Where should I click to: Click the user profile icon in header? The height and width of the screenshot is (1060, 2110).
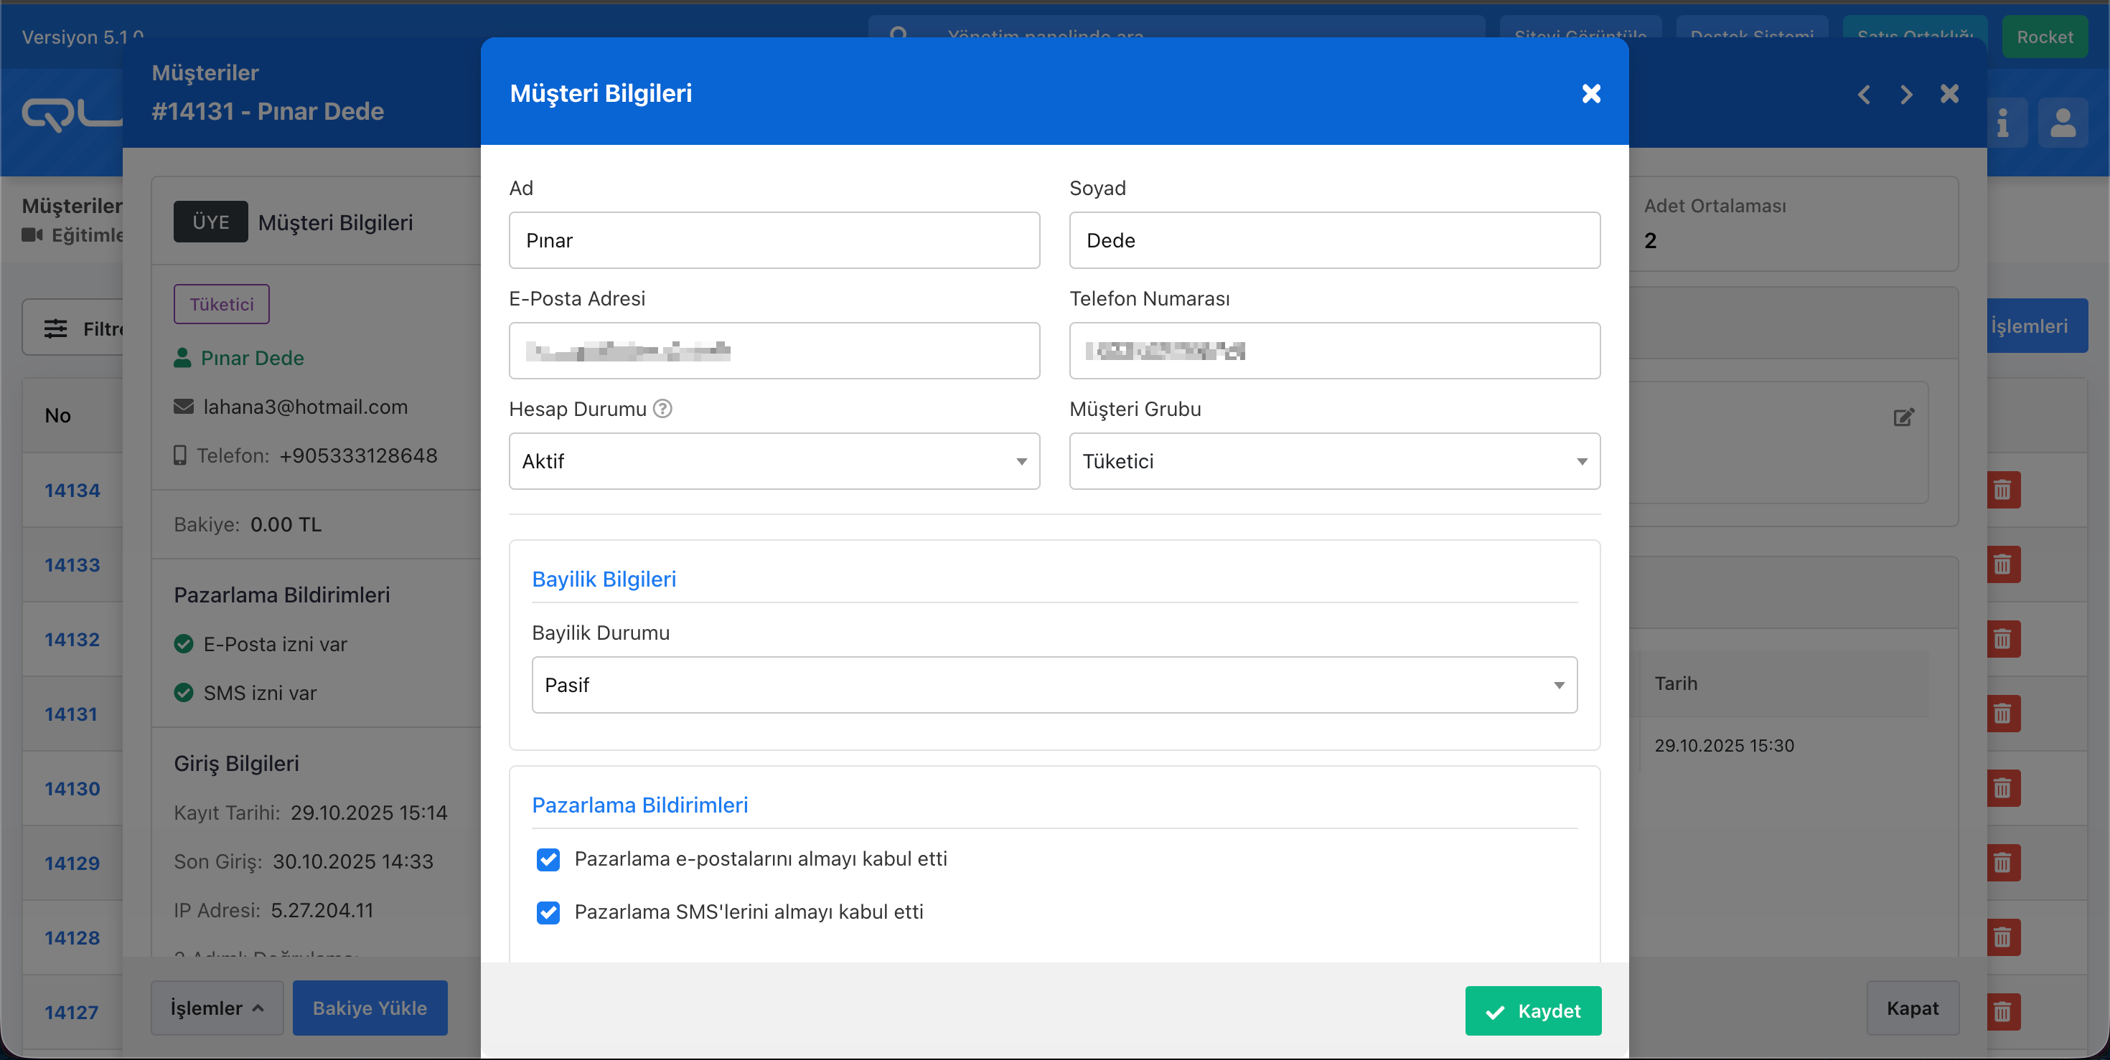tap(2063, 123)
